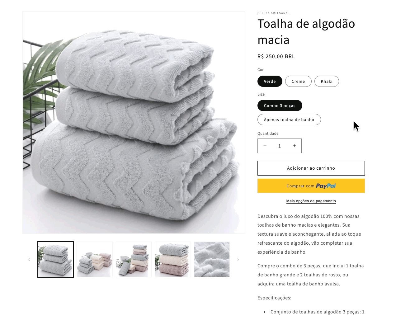The width and height of the screenshot is (396, 315).
Task: Show the gray, cream, pink stacked towels thumbnail
Action: (x=173, y=260)
